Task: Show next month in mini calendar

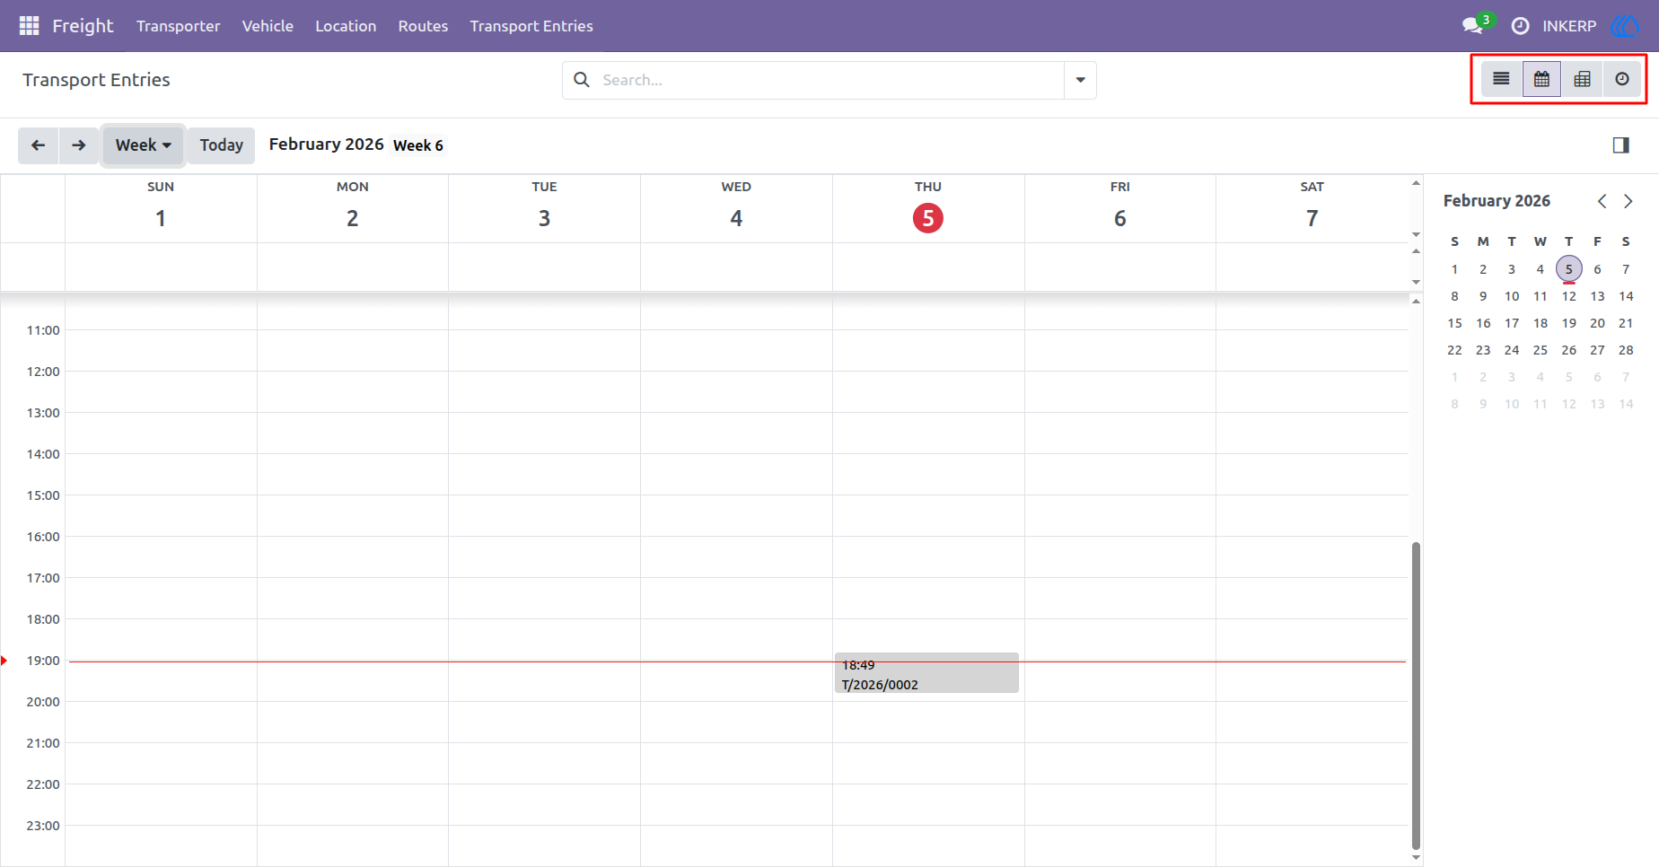Action: 1628,201
